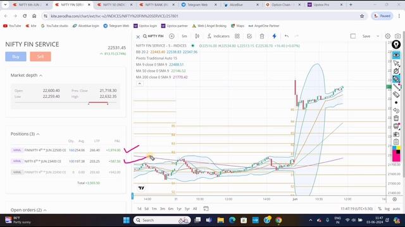Select the NIFTY JUN 23400 CE position
Image resolution: width=405 pixels, height=227 pixels.
coord(66,161)
